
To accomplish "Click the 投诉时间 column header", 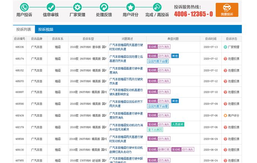I will [211, 39].
